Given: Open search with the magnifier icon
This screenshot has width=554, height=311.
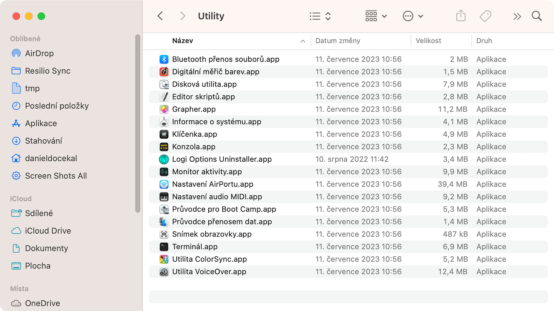Looking at the screenshot, I should [537, 16].
